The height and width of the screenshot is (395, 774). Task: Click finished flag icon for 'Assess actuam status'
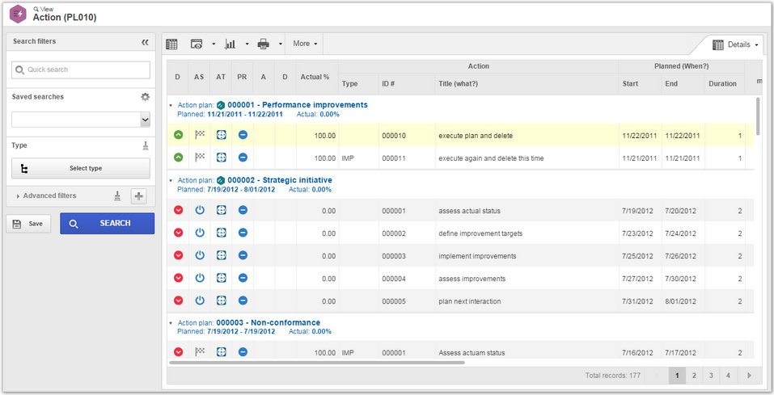click(x=200, y=351)
